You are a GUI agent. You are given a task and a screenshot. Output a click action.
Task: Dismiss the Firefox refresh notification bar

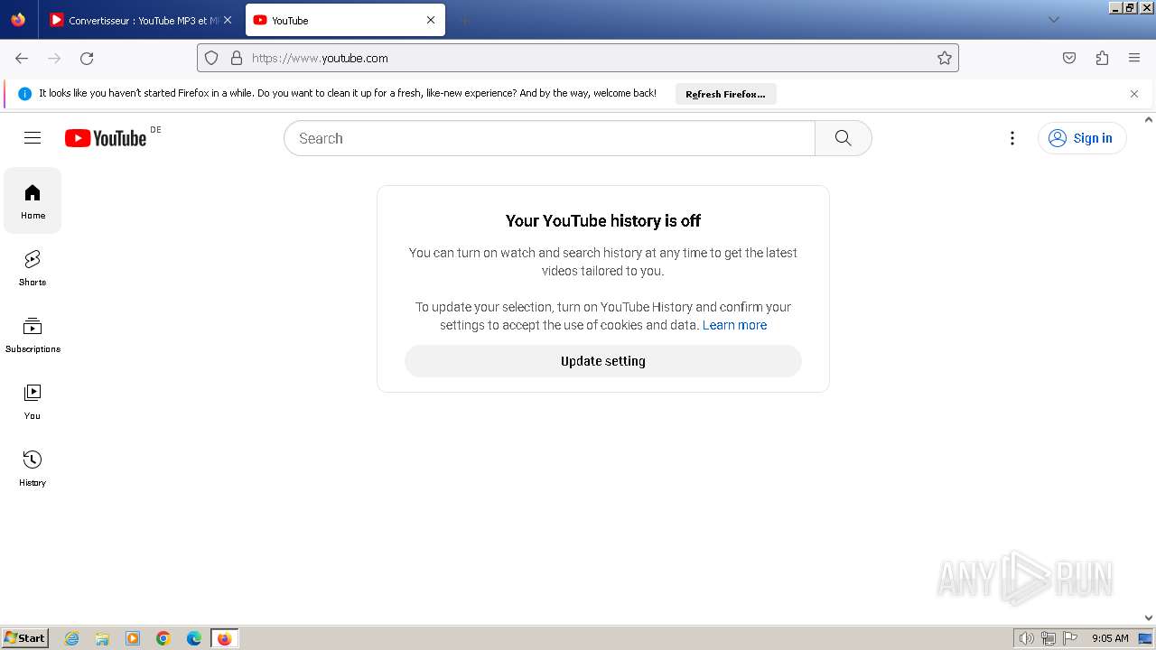pos(1134,94)
